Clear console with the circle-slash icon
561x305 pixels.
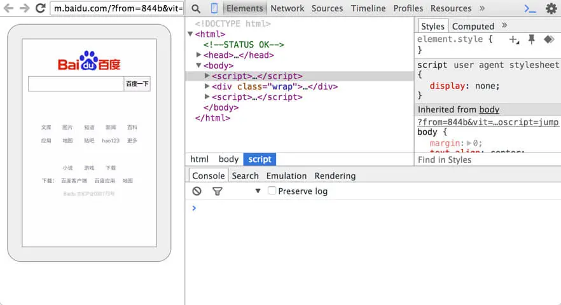tap(197, 191)
